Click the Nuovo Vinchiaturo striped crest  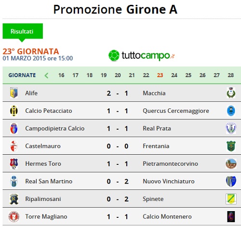pos(231,181)
